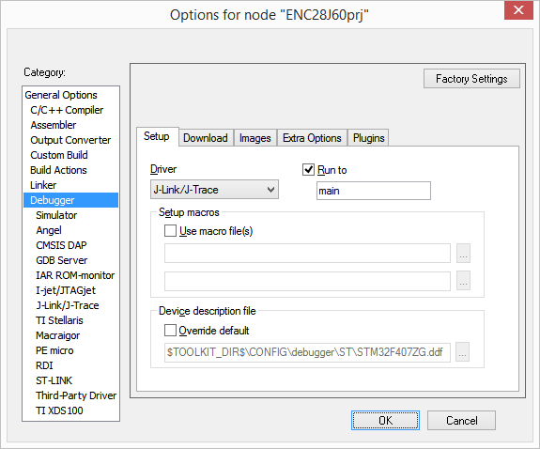Select the Plugins tab
Viewport: 540px width, 449px height.
click(368, 138)
